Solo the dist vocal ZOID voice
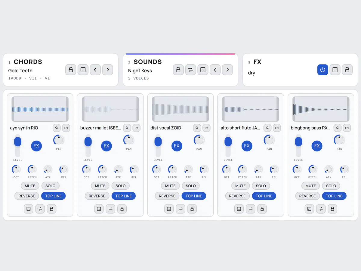 coord(191,186)
